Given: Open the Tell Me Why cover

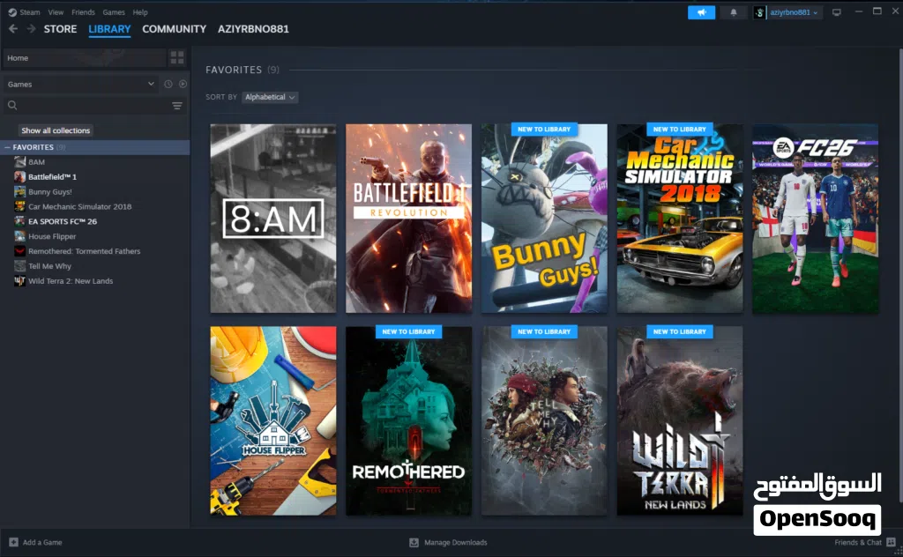Looking at the screenshot, I should (544, 421).
